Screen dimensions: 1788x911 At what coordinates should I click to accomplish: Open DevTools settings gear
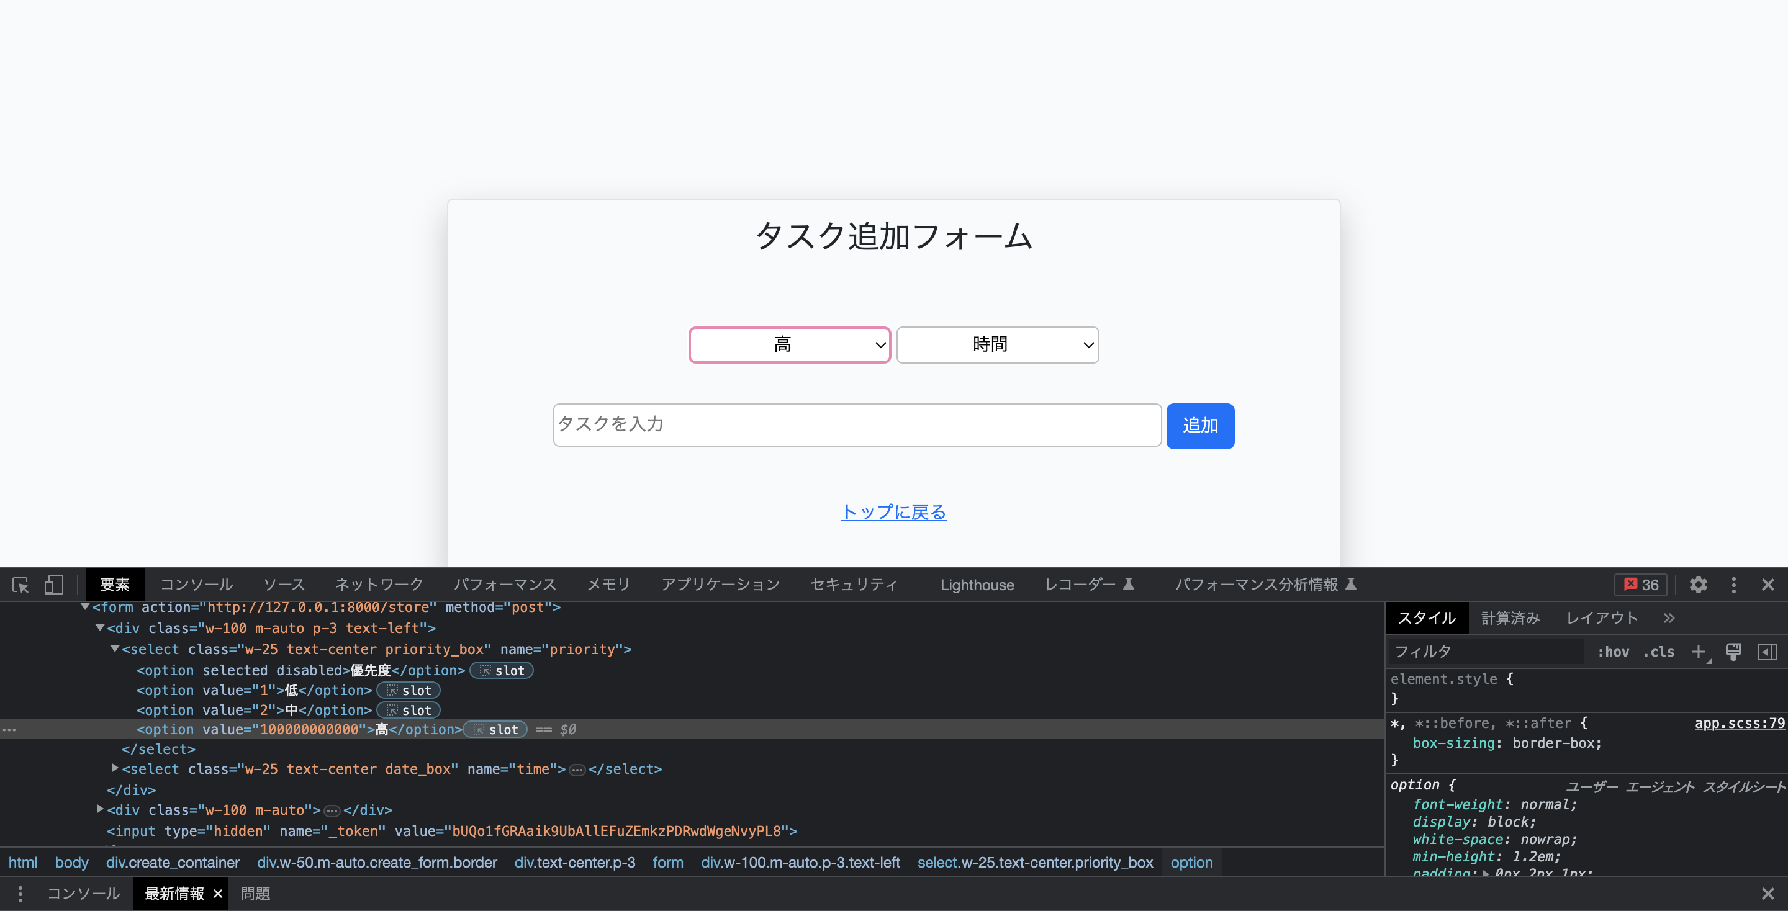(x=1698, y=585)
